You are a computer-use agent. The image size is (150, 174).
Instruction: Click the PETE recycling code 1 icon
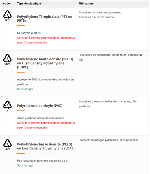7,16
